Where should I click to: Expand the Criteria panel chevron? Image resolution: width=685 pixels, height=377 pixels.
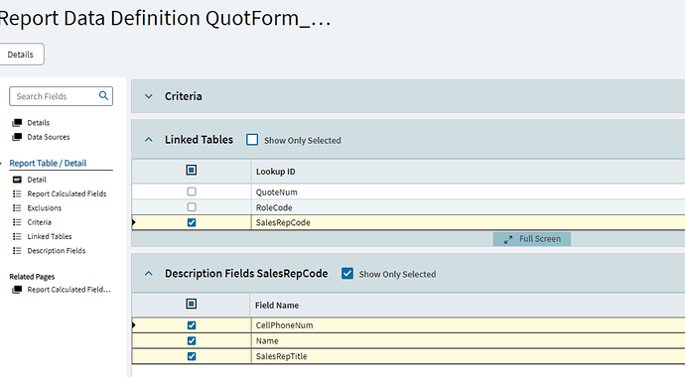pyautogui.click(x=149, y=96)
